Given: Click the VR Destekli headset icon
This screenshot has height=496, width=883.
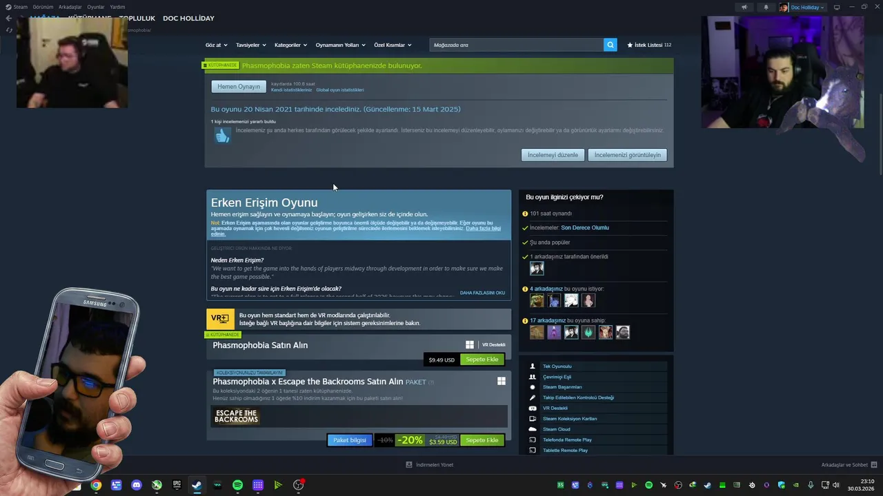Looking at the screenshot, I should click(x=532, y=408).
